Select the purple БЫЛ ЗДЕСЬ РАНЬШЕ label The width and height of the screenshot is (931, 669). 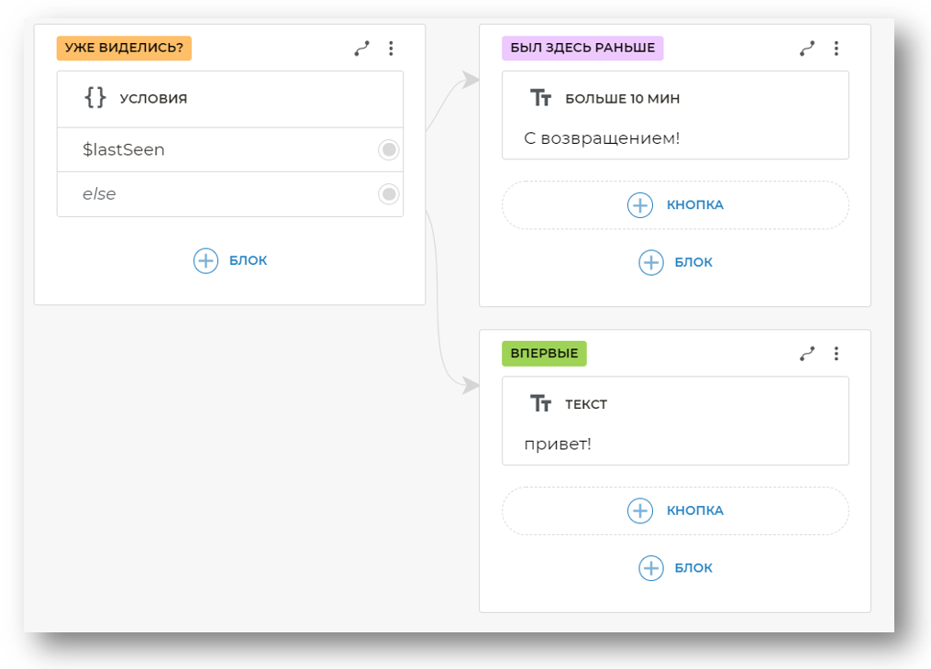click(x=582, y=49)
